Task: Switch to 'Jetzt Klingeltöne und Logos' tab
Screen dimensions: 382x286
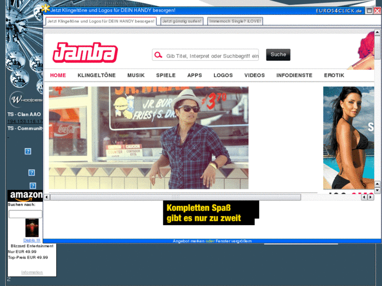Action: pos(101,21)
